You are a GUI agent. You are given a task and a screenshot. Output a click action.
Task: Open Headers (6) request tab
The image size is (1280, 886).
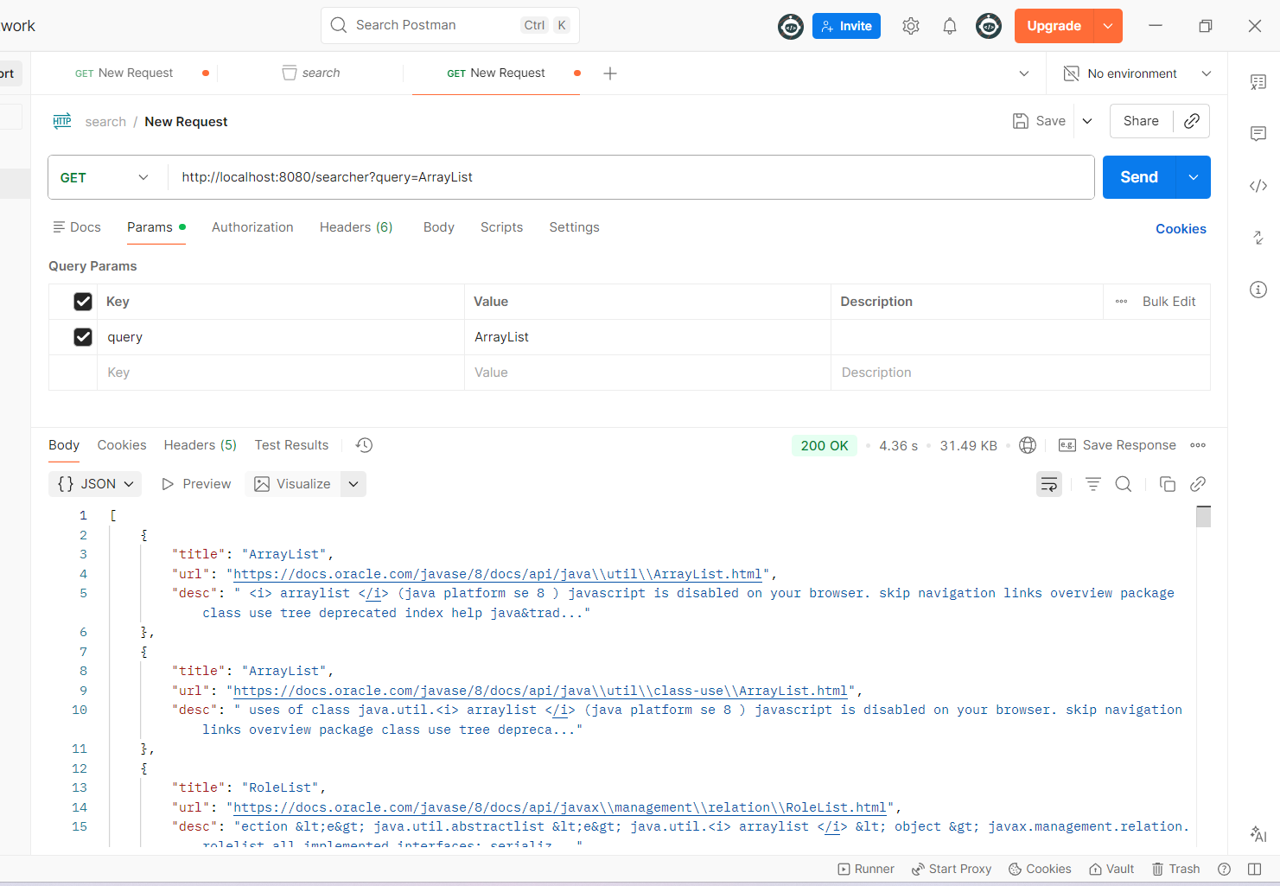pos(356,227)
